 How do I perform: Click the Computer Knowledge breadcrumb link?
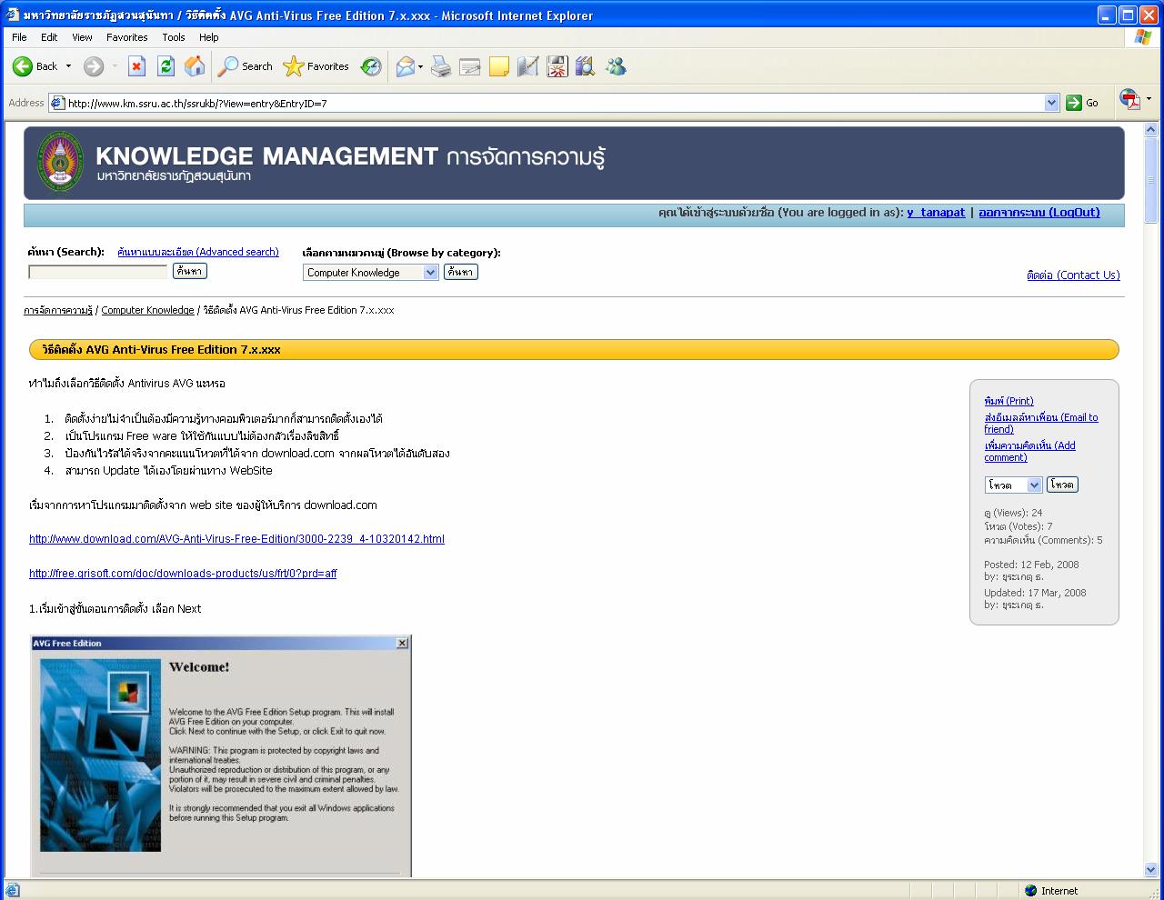click(147, 310)
